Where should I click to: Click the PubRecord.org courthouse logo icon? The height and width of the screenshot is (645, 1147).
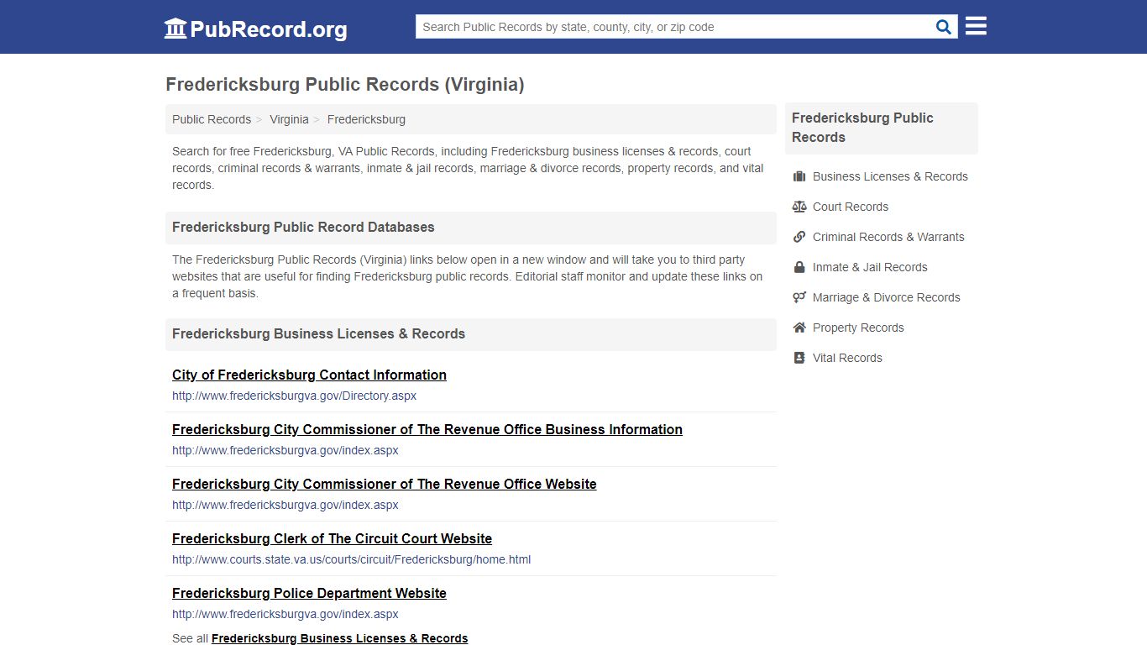click(x=175, y=28)
